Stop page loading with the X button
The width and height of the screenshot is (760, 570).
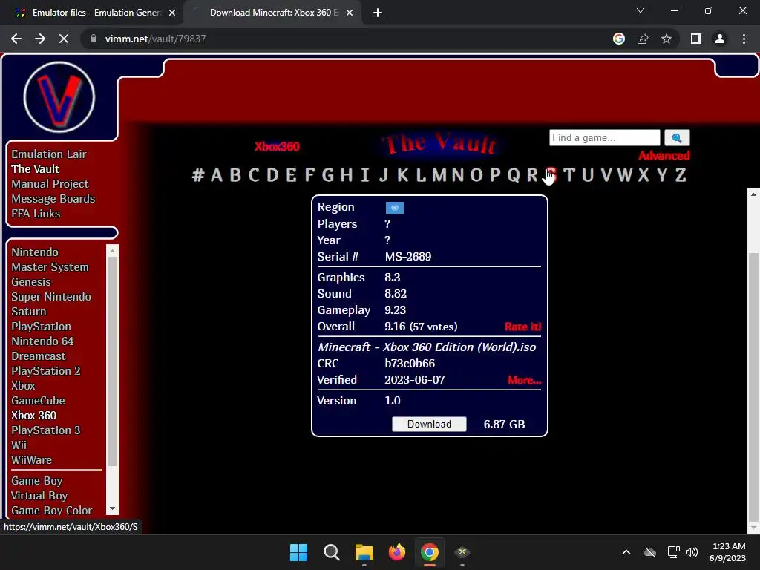click(64, 39)
